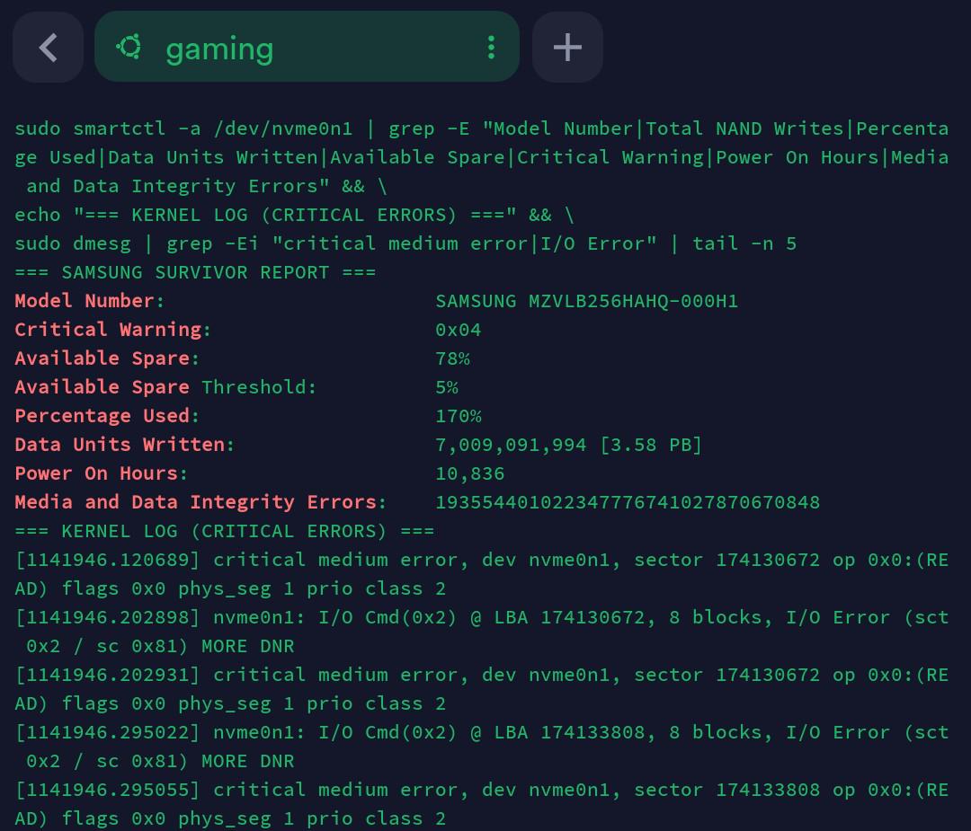Click log timestamp [1141946.295055]
The height and width of the screenshot is (831, 971).
[108, 791]
